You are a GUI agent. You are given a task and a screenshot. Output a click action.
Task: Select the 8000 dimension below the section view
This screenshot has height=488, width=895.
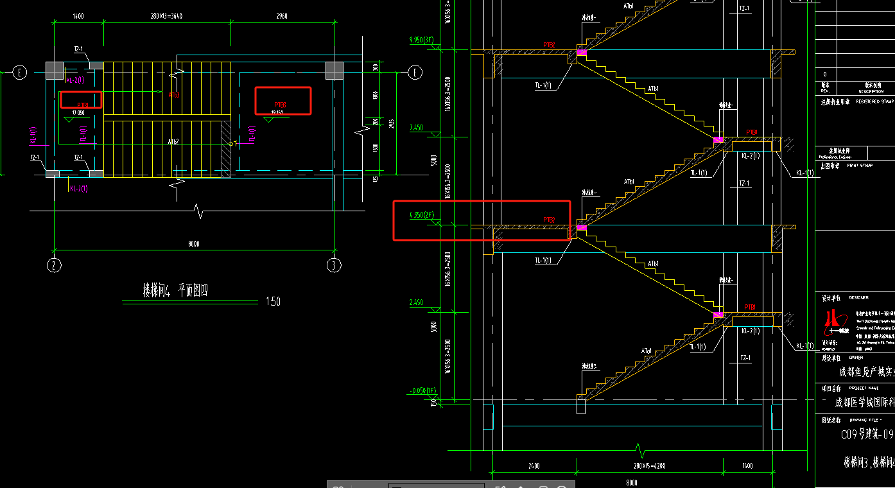coord(632,482)
